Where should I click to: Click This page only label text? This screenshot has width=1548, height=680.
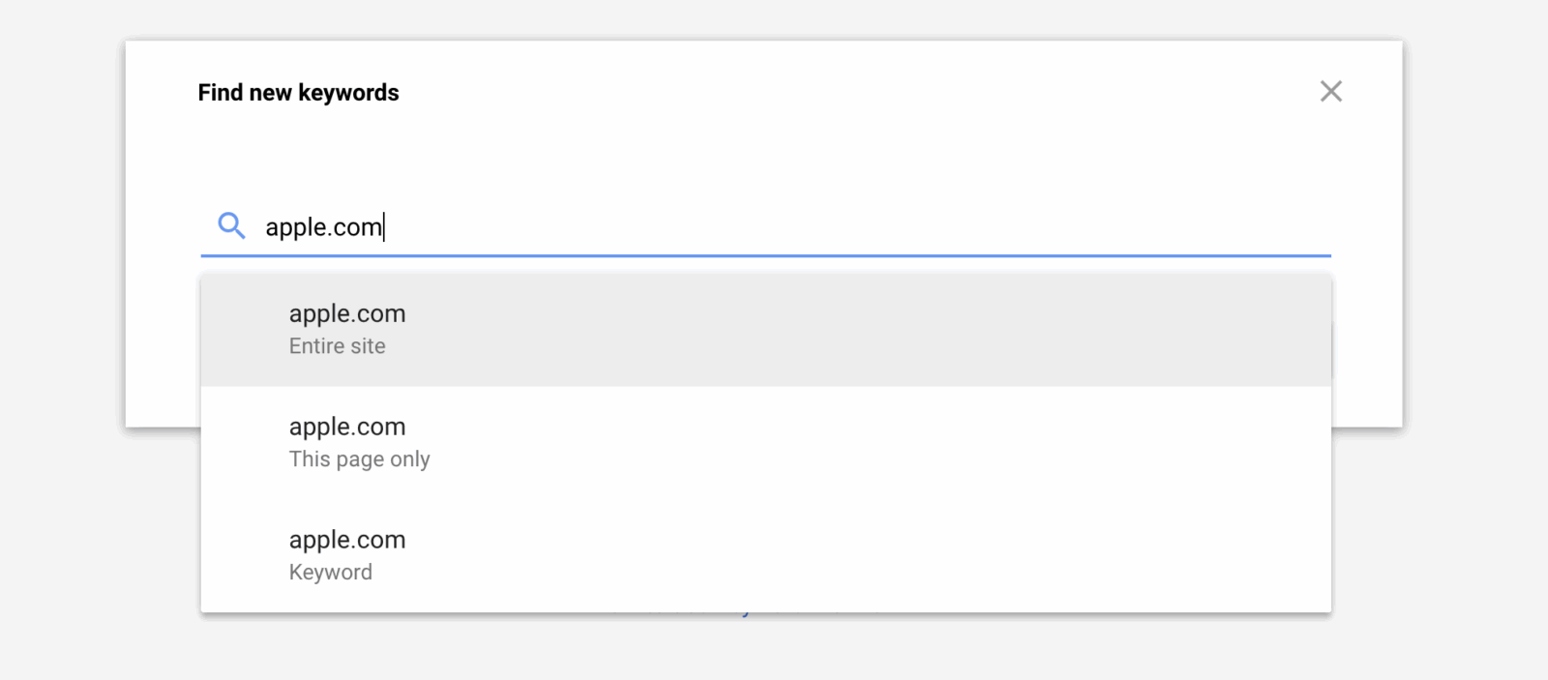pyautogui.click(x=359, y=458)
